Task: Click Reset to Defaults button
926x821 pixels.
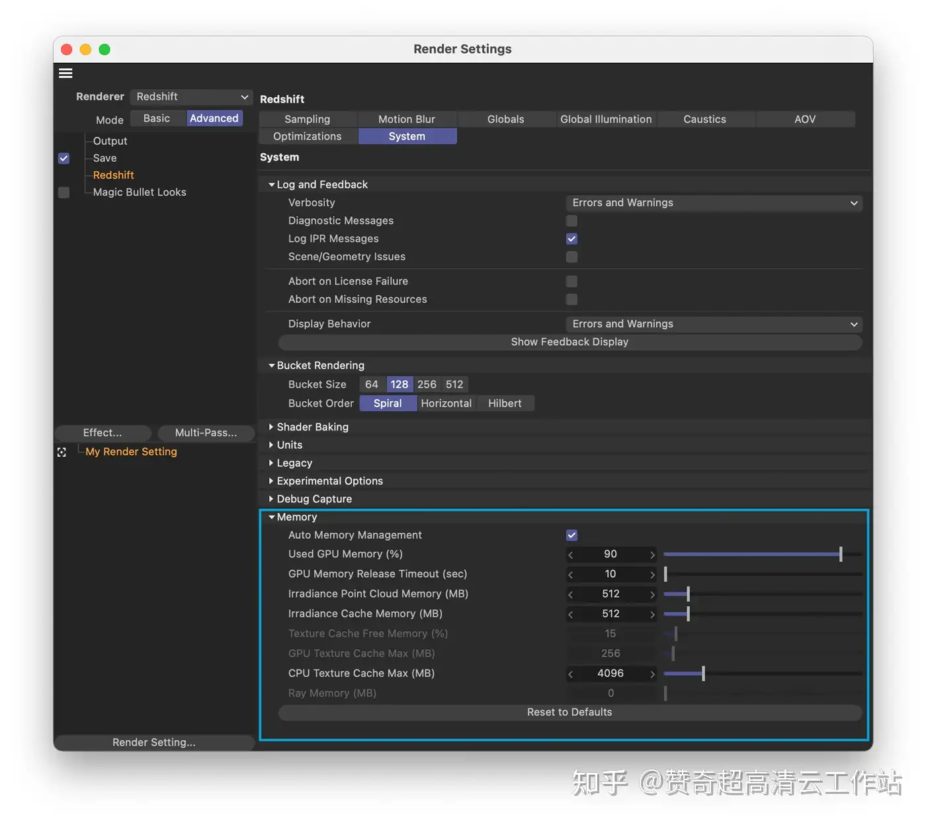Action: (x=569, y=712)
